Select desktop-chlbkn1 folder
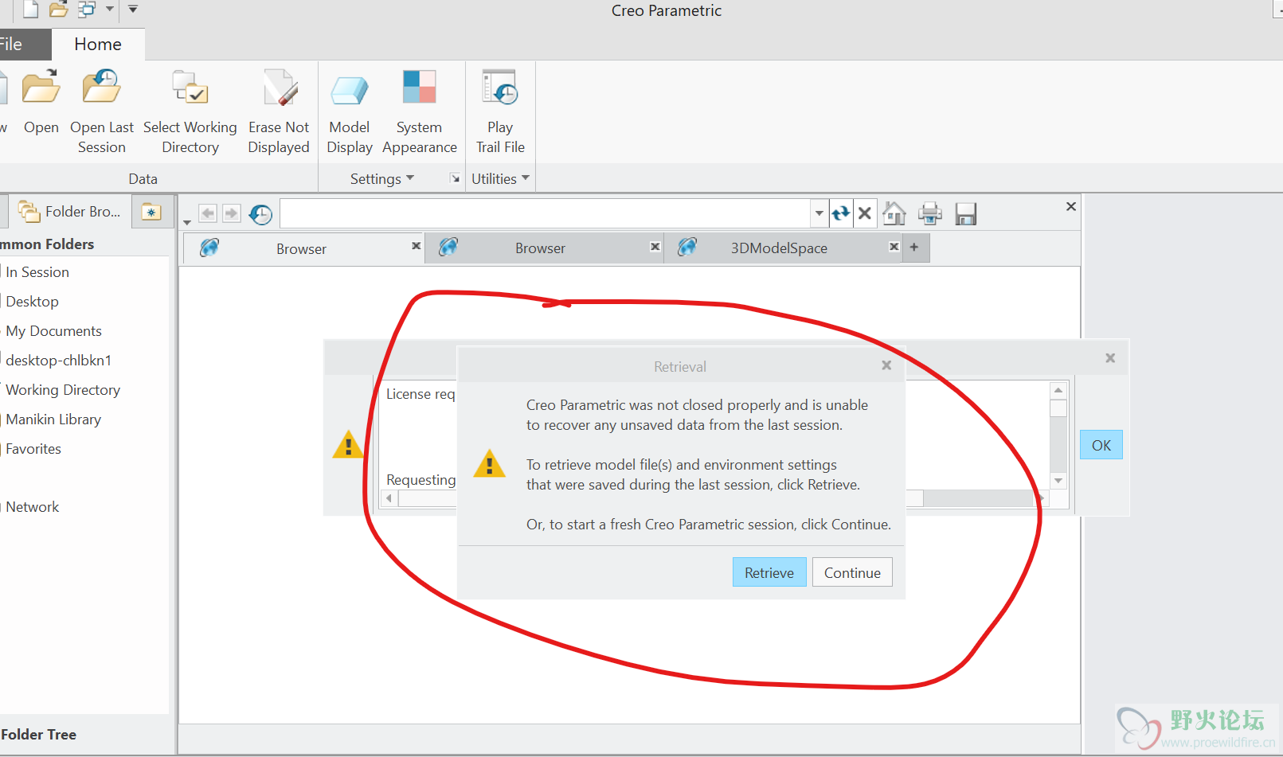 click(58, 361)
